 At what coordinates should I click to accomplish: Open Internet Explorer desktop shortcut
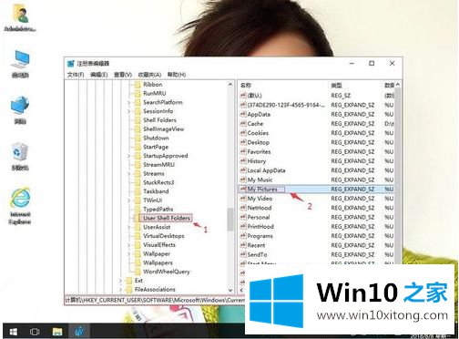20,206
